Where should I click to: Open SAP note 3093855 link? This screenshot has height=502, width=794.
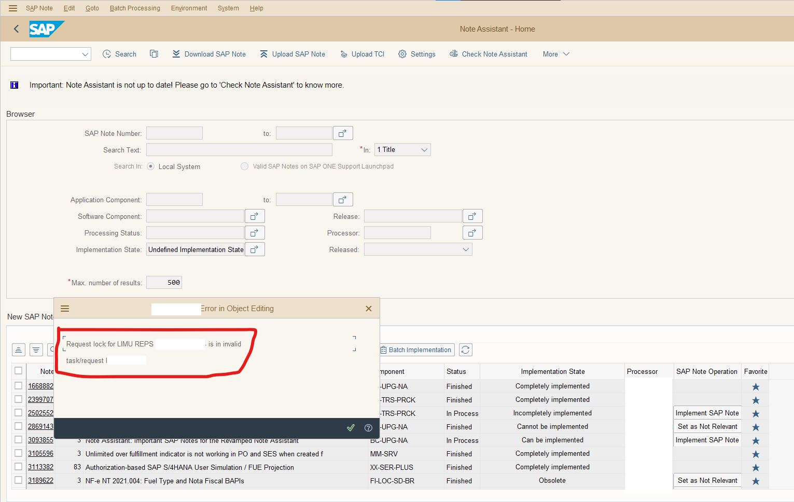click(40, 440)
